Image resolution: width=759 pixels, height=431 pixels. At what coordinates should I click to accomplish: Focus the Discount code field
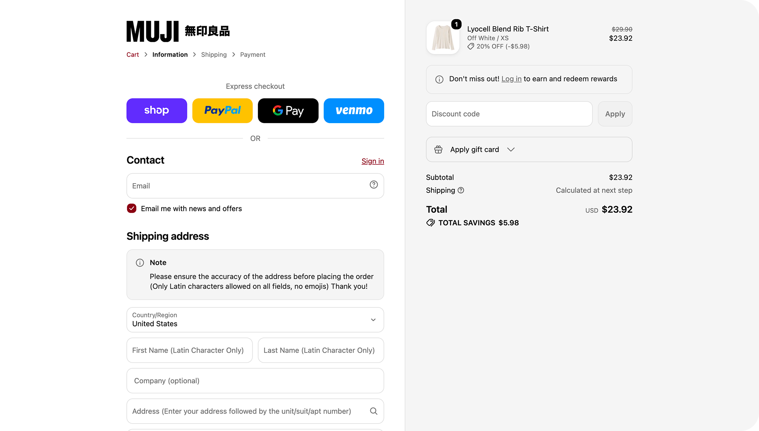(x=509, y=114)
